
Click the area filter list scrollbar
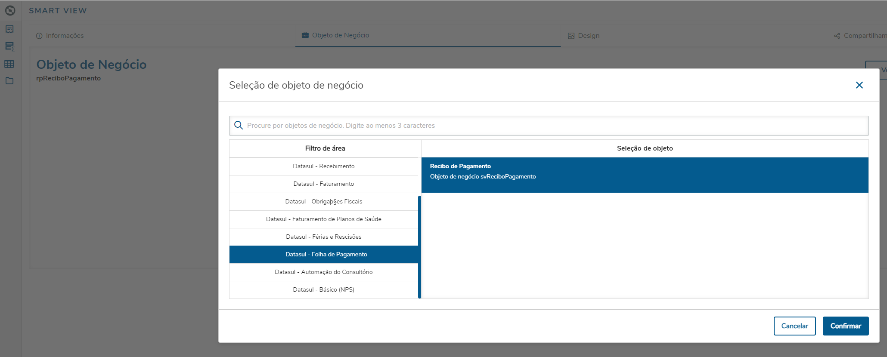pyautogui.click(x=419, y=247)
